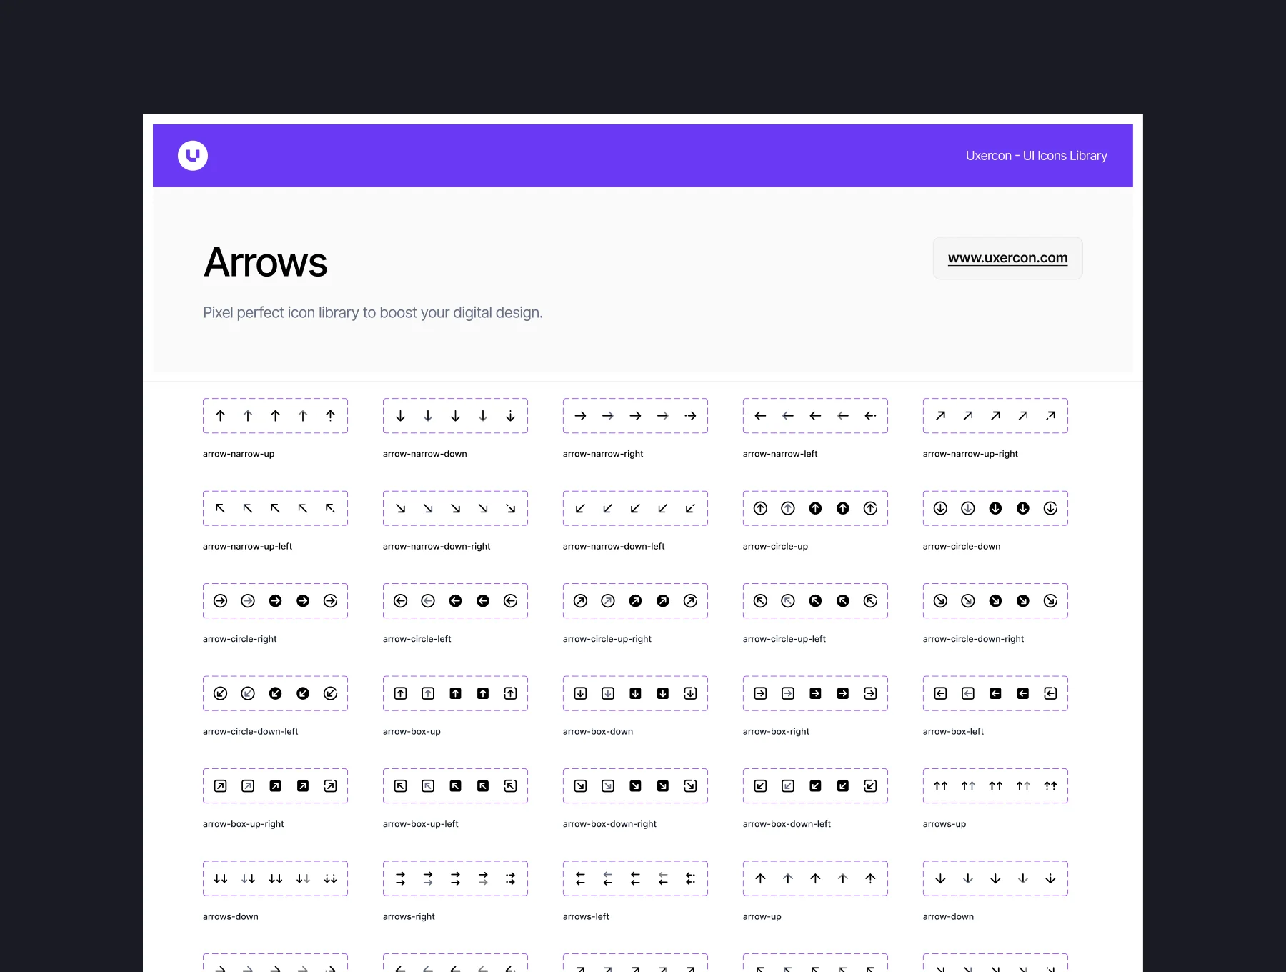Click the 'arrow-circle-right' label
The width and height of the screenshot is (1286, 972).
click(x=240, y=639)
